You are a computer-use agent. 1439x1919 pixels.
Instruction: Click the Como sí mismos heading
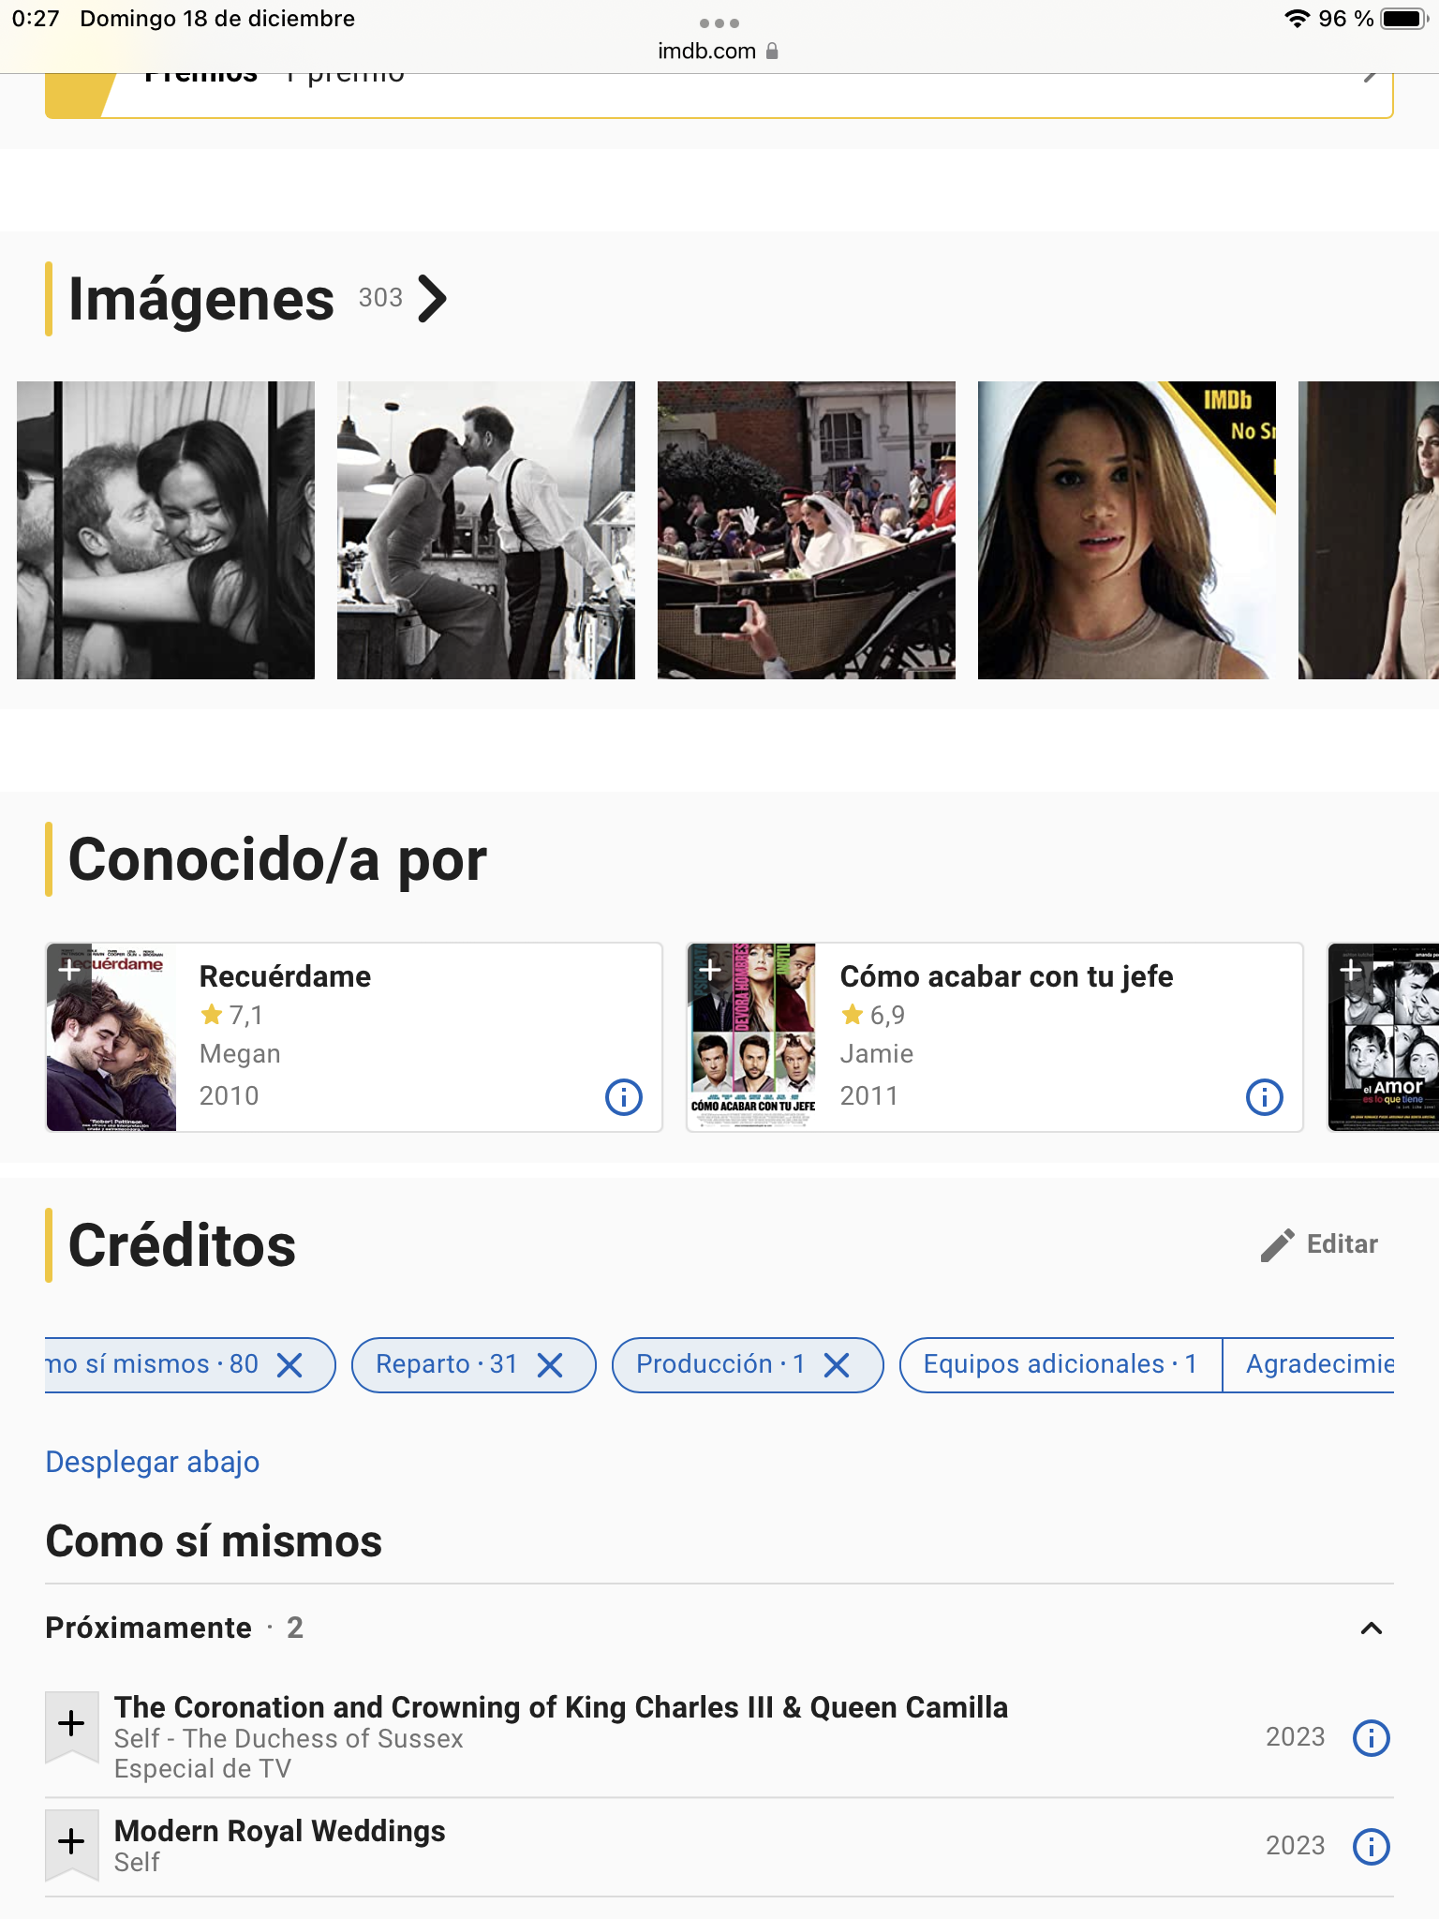pos(214,1541)
